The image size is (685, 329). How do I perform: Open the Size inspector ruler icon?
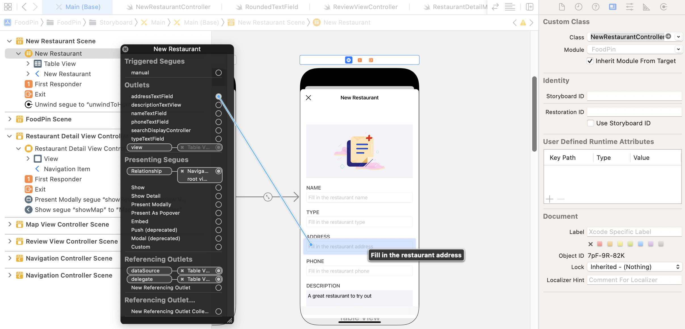646,7
